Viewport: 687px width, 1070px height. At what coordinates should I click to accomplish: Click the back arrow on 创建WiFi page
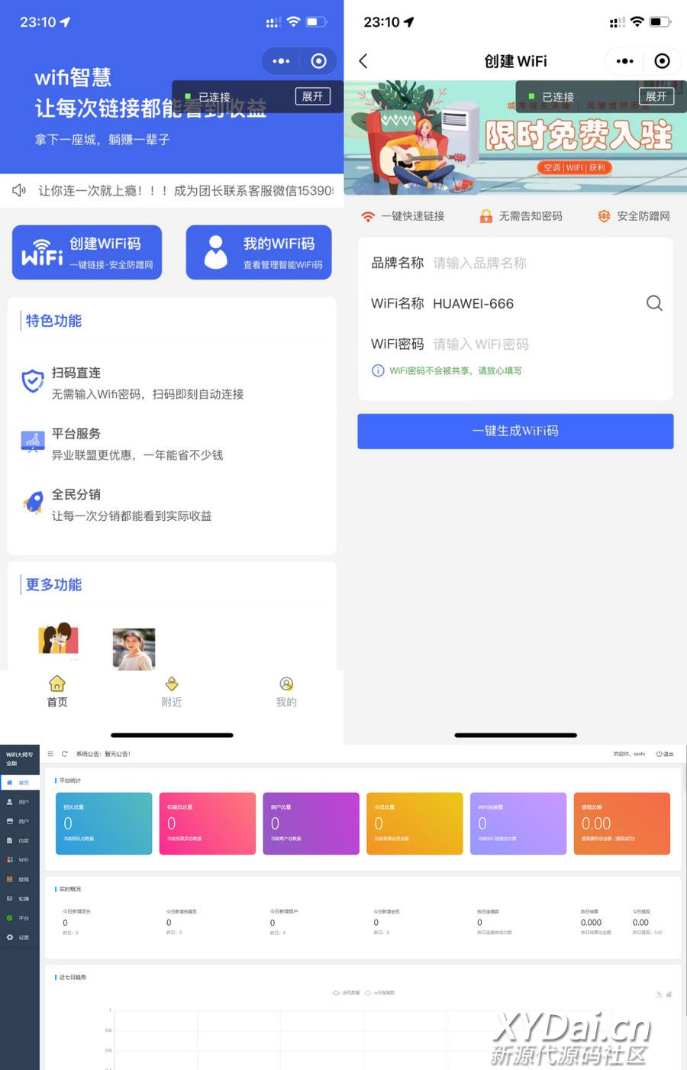point(363,61)
